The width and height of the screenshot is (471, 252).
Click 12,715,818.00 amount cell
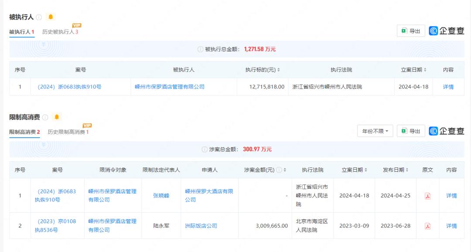267,87
